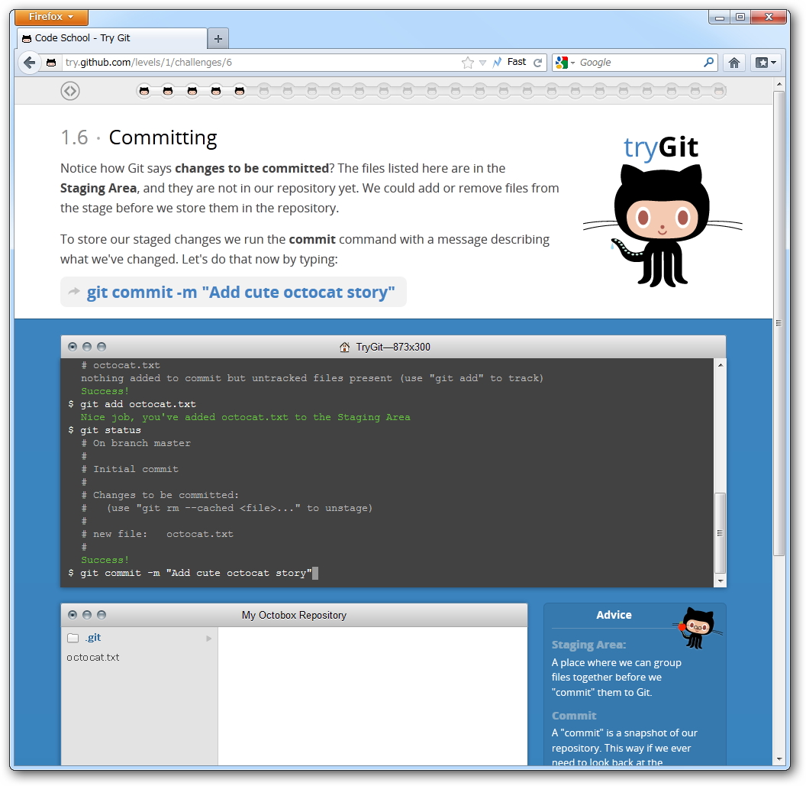Open the Firefox menu button
The height and width of the screenshot is (786, 806).
[x=50, y=17]
